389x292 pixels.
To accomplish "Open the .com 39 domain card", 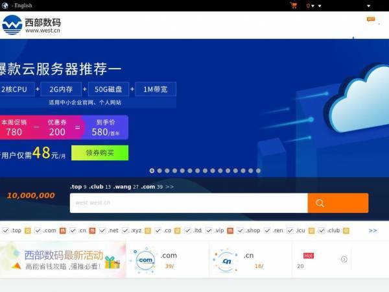I will coord(168,260).
